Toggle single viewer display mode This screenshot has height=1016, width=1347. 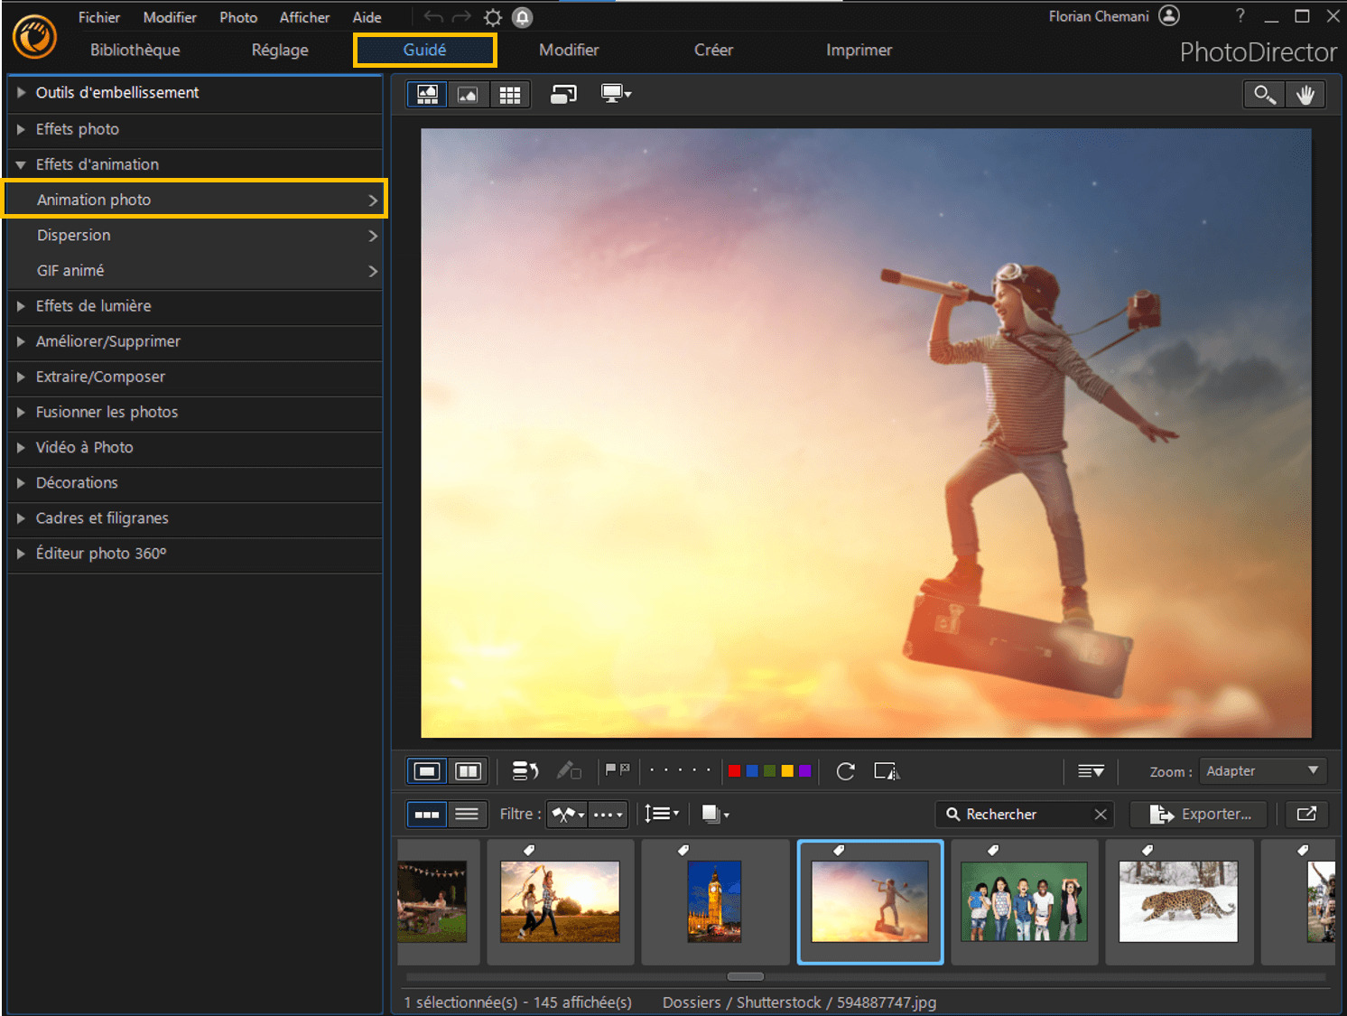425,770
